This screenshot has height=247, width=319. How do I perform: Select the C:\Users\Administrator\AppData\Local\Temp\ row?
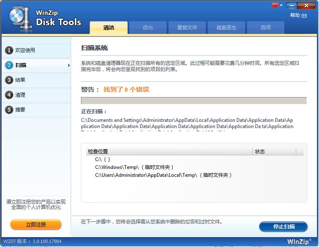[x=195, y=175]
